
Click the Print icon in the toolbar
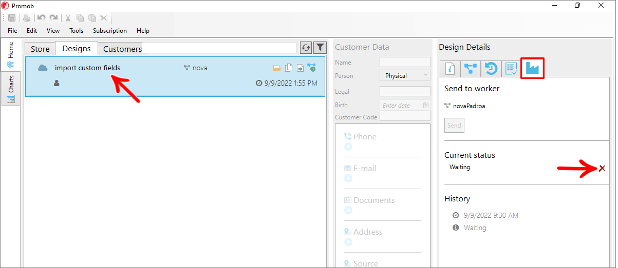[x=26, y=18]
